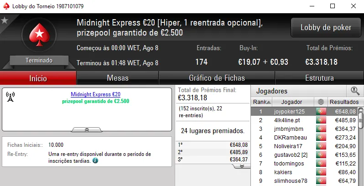Select the Início tab
This screenshot has height=186, width=364.
pos(38,78)
